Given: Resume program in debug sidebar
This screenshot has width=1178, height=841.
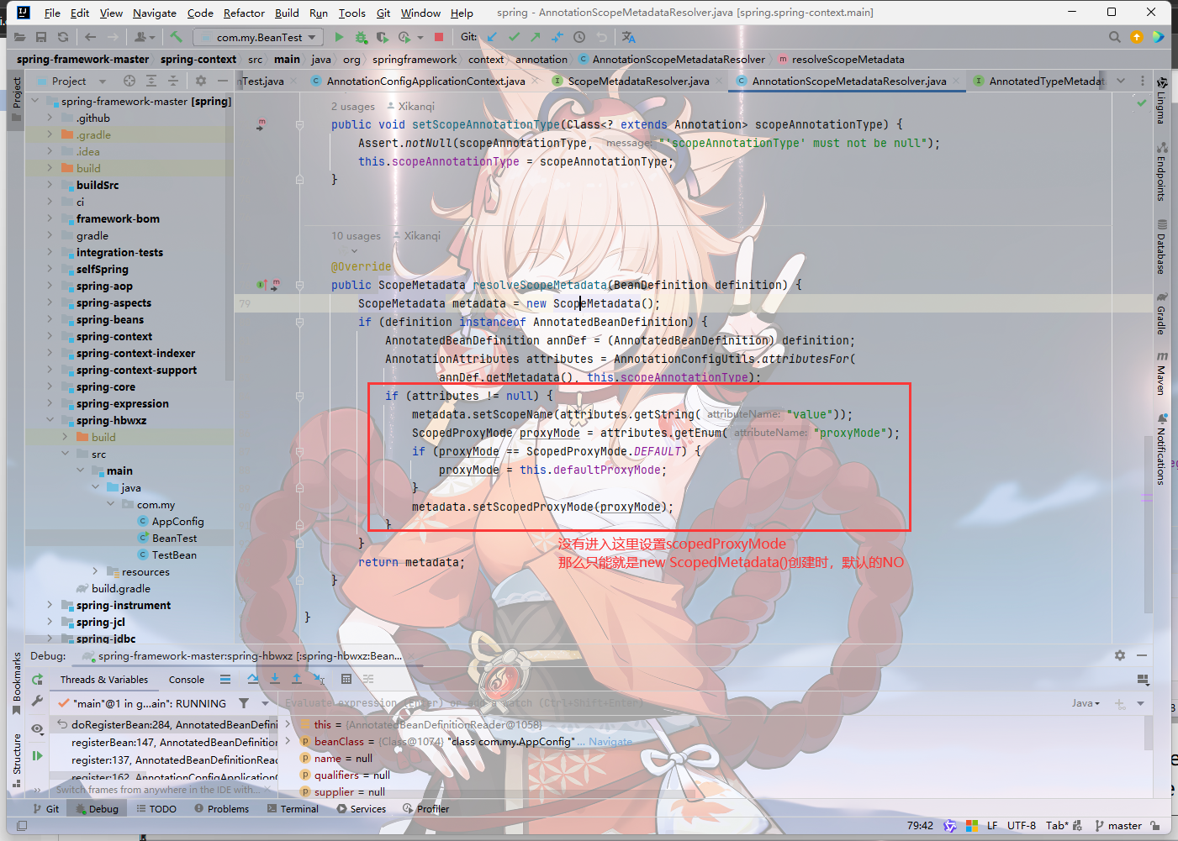Looking at the screenshot, I should coord(37,755).
